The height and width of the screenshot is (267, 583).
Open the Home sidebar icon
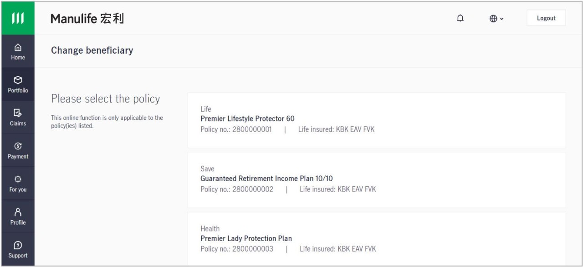click(x=18, y=51)
